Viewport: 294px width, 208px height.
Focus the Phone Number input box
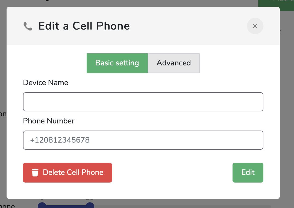[x=143, y=140]
